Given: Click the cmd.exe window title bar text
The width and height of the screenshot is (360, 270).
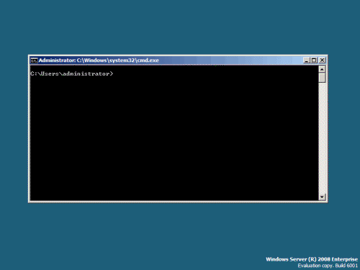Looking at the screenshot, I should click(99, 60).
